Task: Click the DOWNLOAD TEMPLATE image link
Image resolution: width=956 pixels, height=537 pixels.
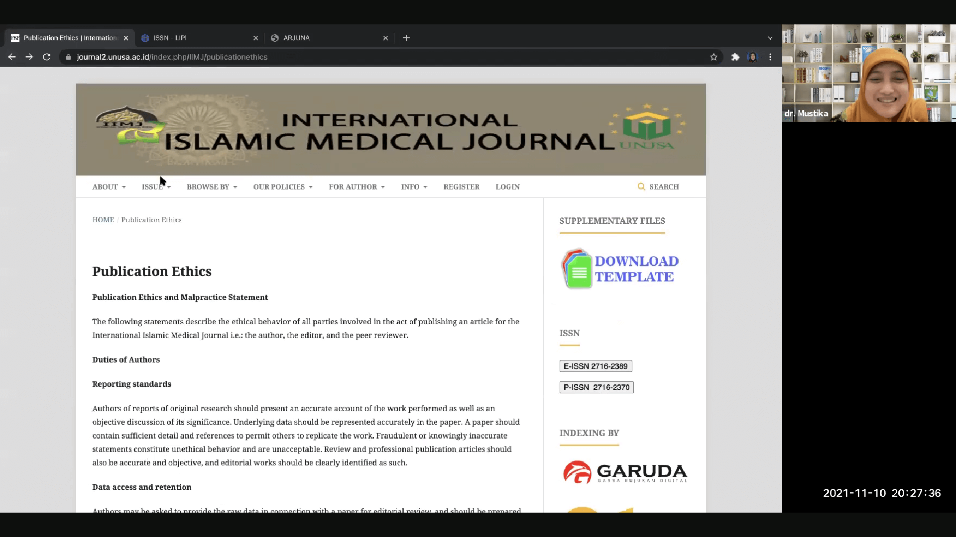Action: click(x=620, y=269)
